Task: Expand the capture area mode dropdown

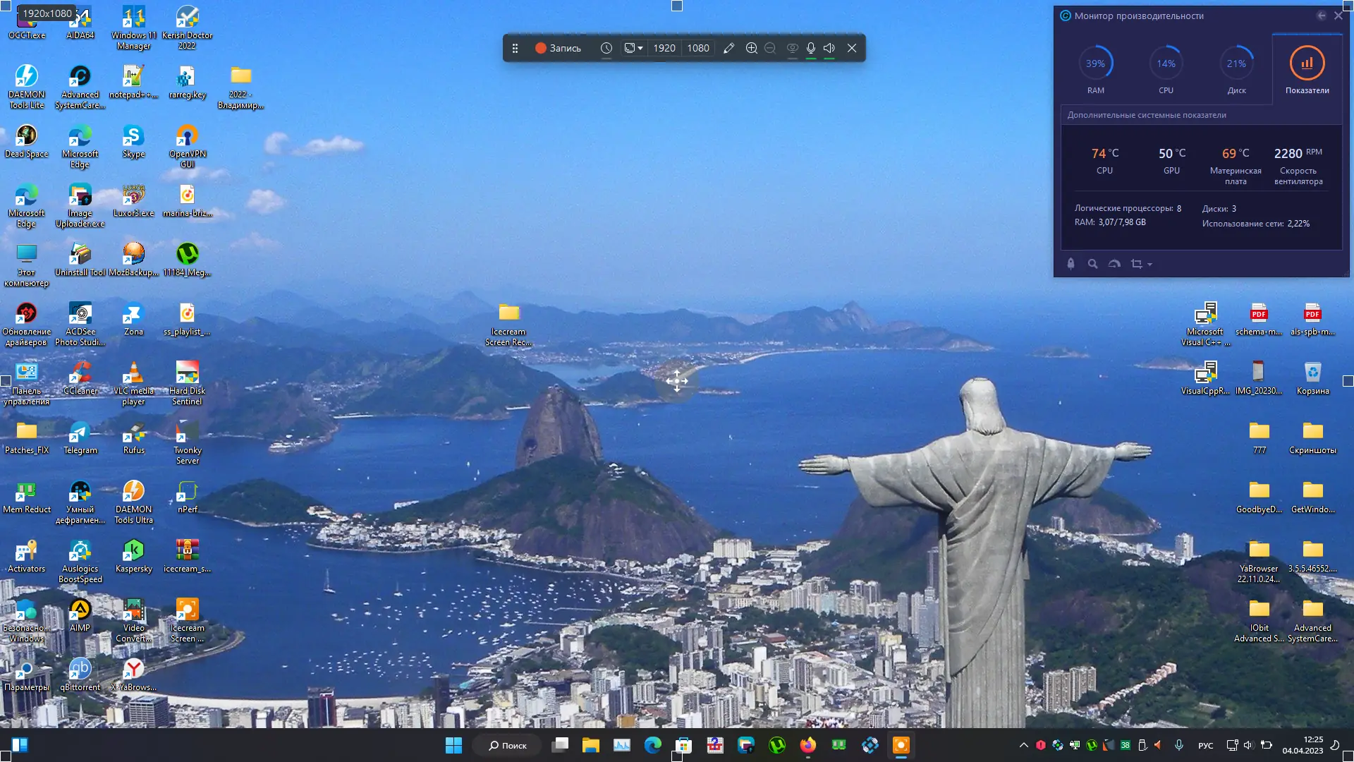Action: [640, 48]
